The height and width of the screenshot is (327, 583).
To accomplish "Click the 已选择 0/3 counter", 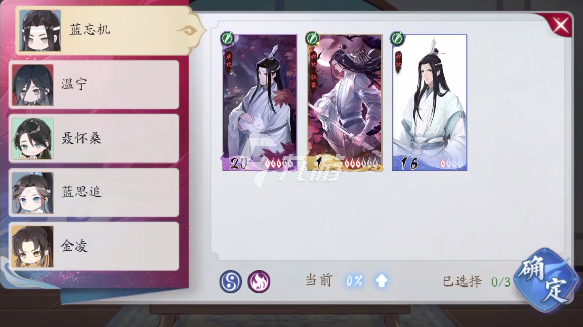I will pyautogui.click(x=477, y=281).
